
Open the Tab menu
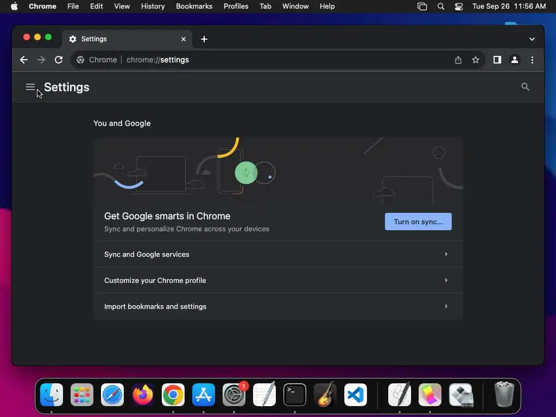pyautogui.click(x=265, y=7)
